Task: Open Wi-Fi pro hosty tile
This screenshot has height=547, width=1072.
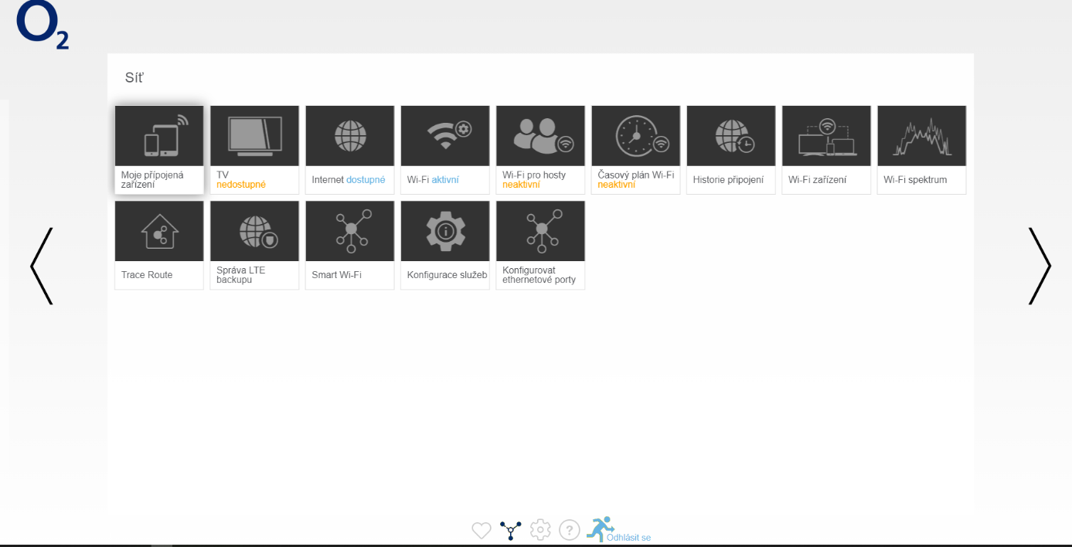Action: (x=540, y=149)
